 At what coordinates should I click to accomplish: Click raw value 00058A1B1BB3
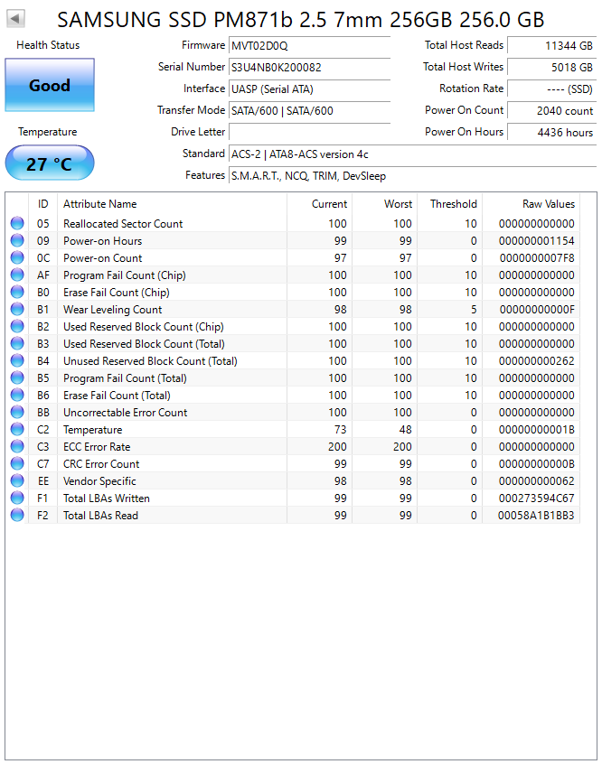click(536, 515)
